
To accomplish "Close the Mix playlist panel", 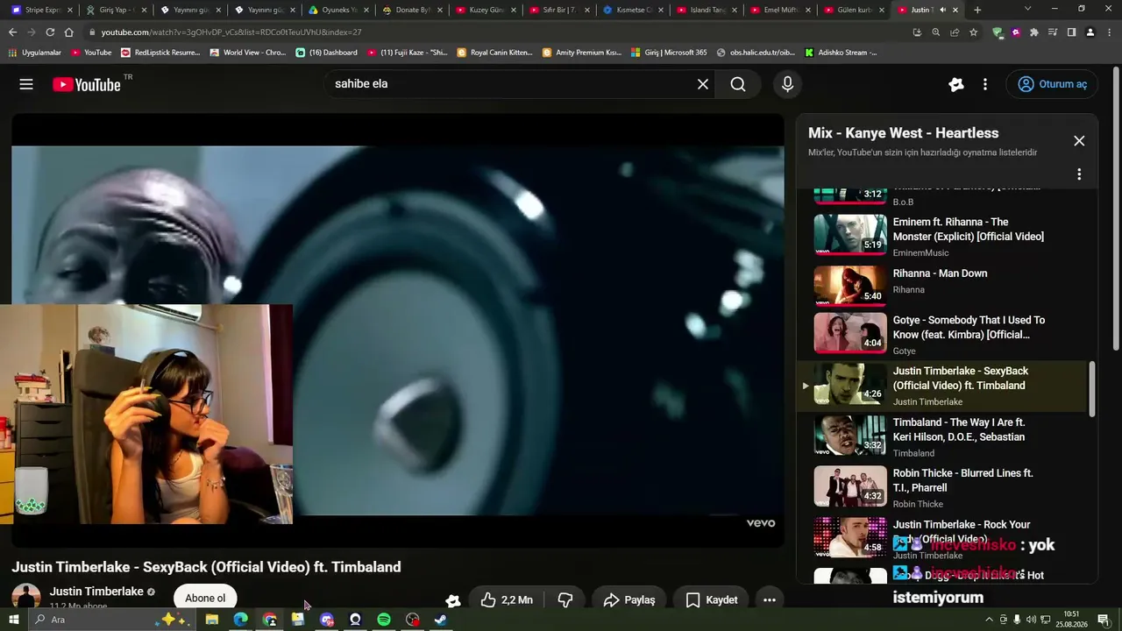I will pos(1079,141).
